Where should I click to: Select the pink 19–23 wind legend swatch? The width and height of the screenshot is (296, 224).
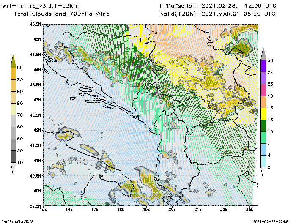263,90
